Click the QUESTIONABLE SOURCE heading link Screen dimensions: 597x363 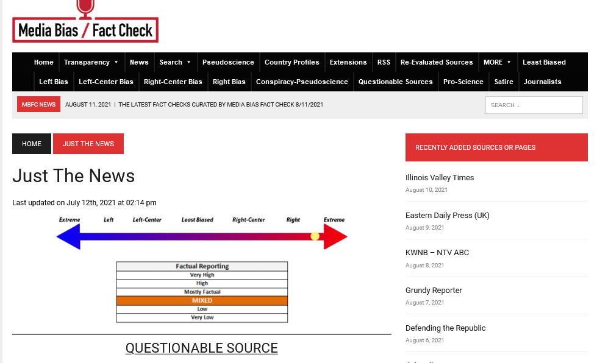click(201, 348)
